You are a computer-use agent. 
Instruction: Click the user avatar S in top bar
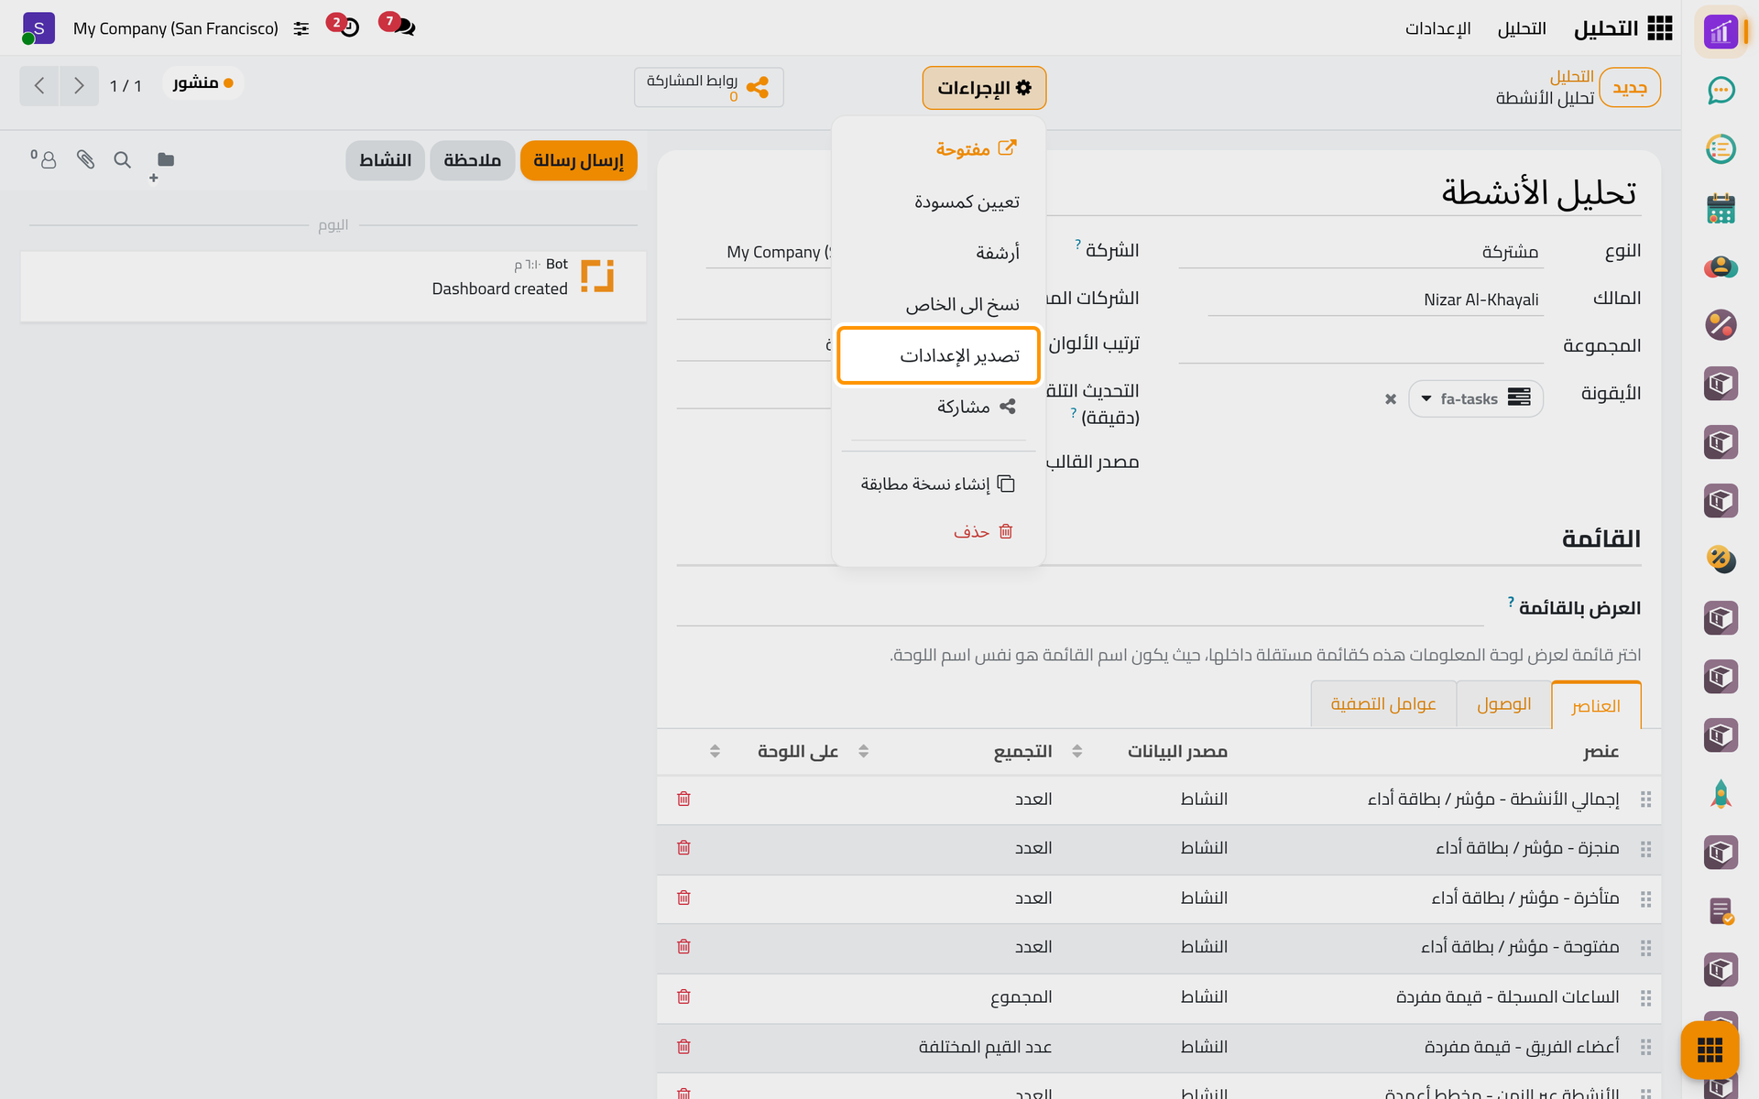[x=38, y=28]
